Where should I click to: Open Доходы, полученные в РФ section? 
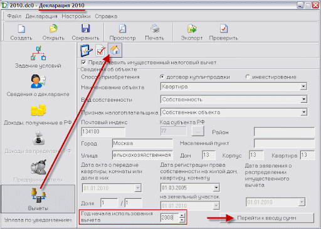coord(38,114)
